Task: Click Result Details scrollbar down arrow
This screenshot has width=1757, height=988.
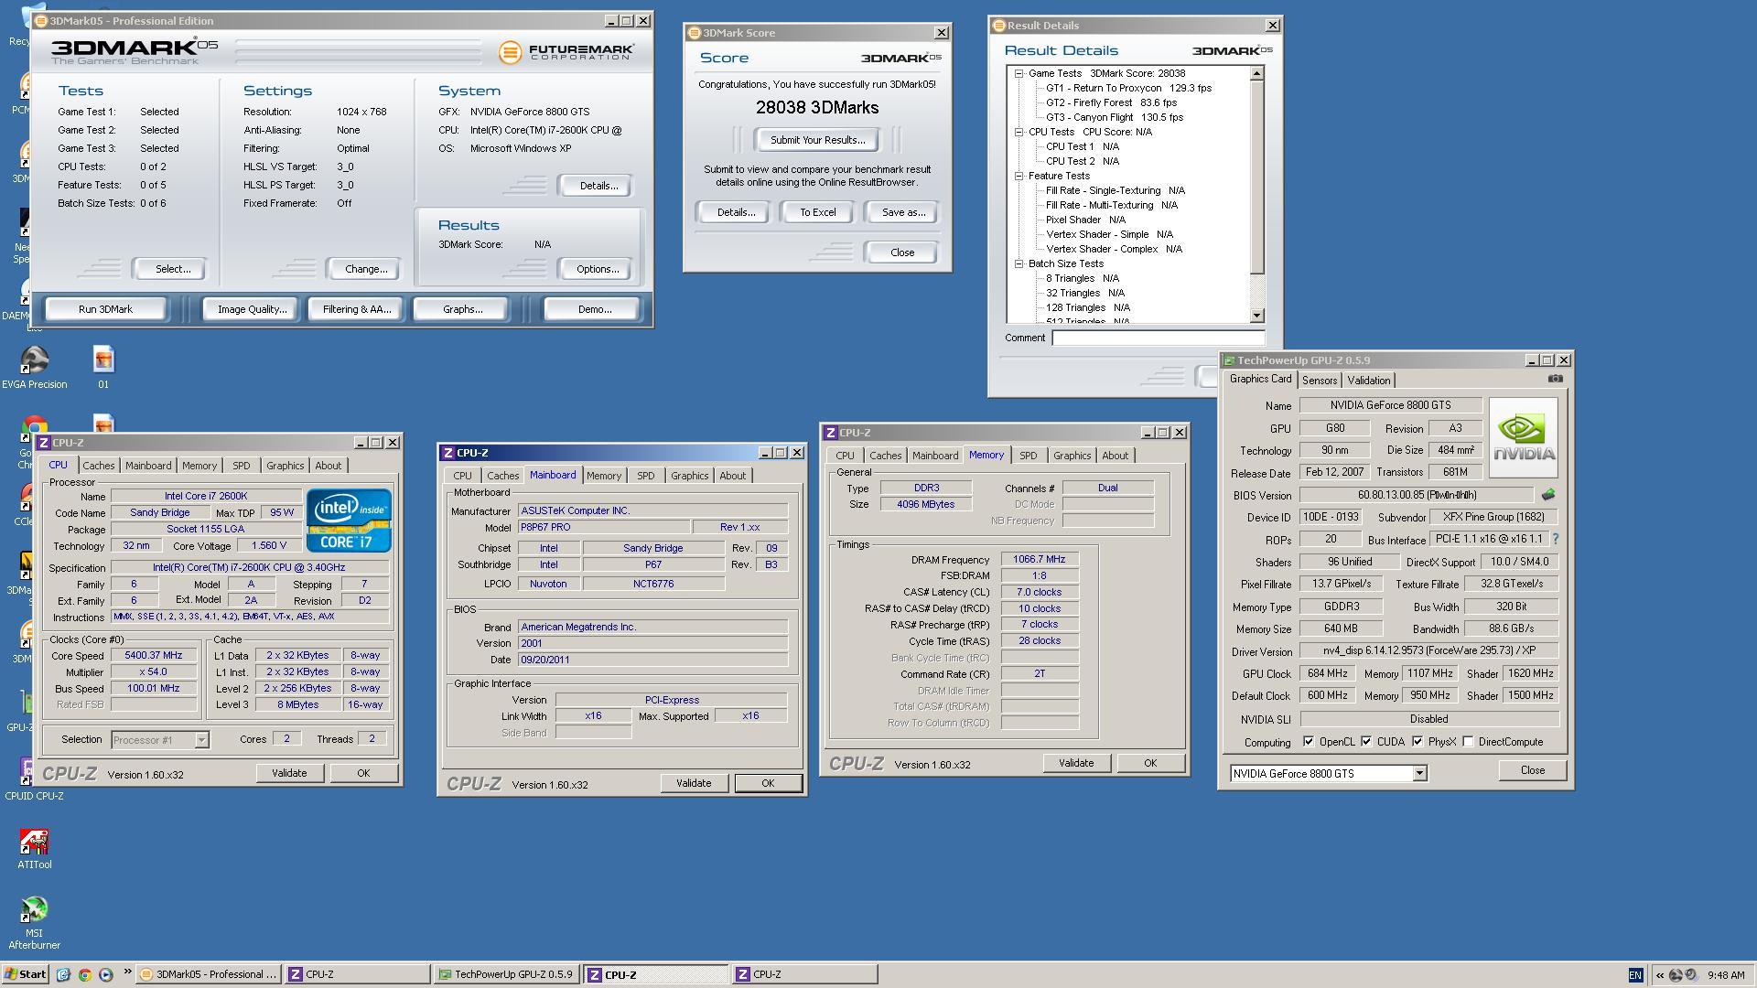Action: coord(1256,316)
